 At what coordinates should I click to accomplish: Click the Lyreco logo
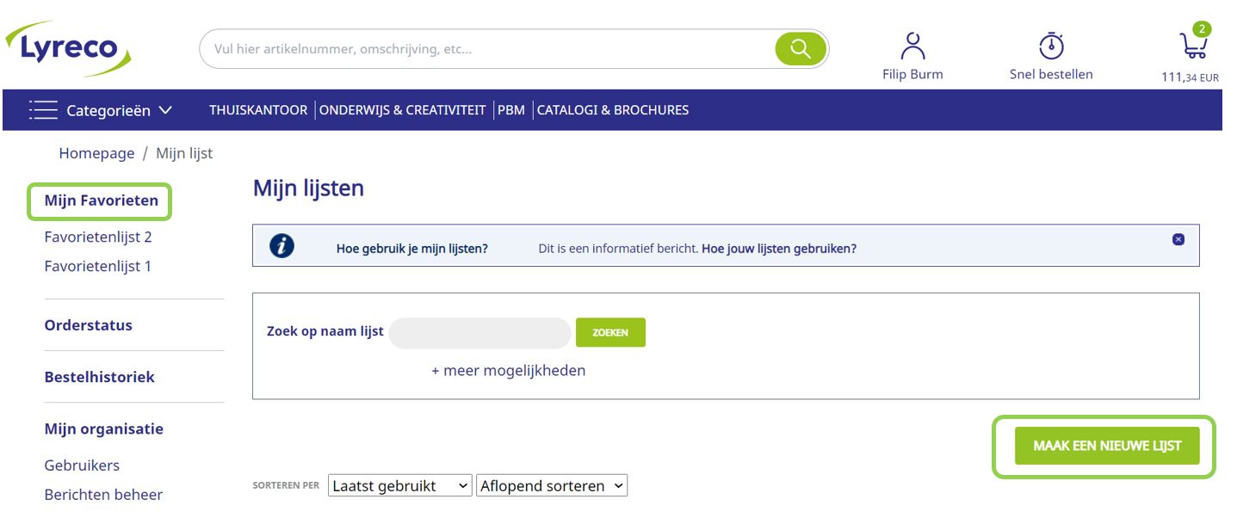coord(67,47)
